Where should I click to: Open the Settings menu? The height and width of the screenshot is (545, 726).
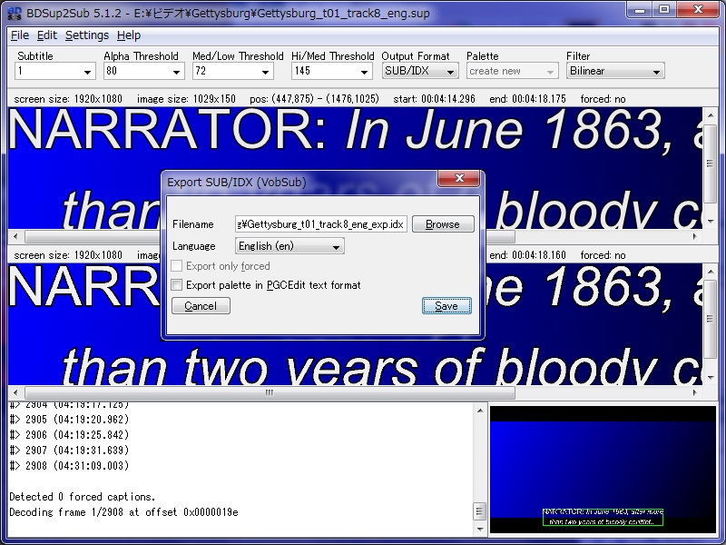(86, 35)
